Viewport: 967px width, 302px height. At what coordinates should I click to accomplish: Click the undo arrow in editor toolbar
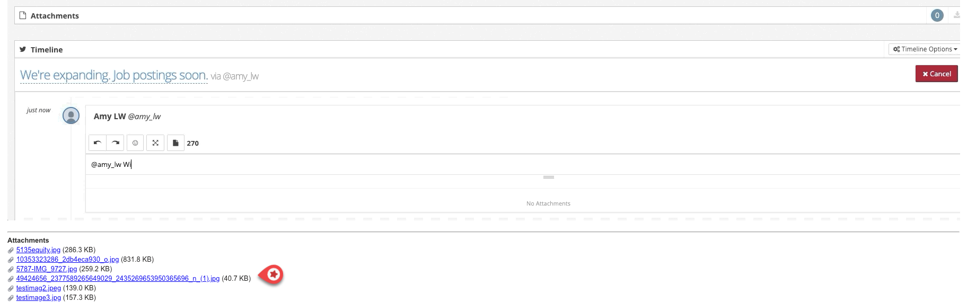pos(98,143)
